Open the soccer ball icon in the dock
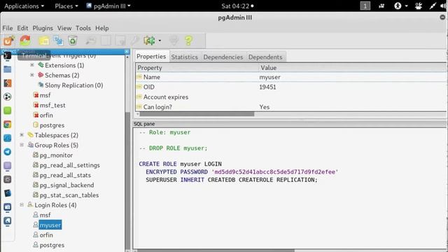 [x=8, y=97]
